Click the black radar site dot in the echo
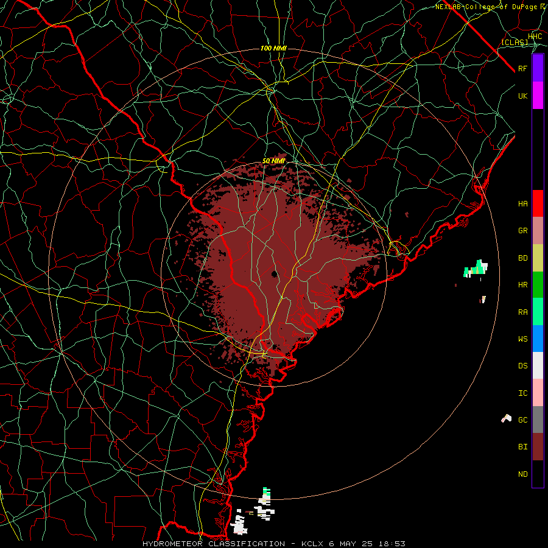548x548 pixels. [x=275, y=273]
